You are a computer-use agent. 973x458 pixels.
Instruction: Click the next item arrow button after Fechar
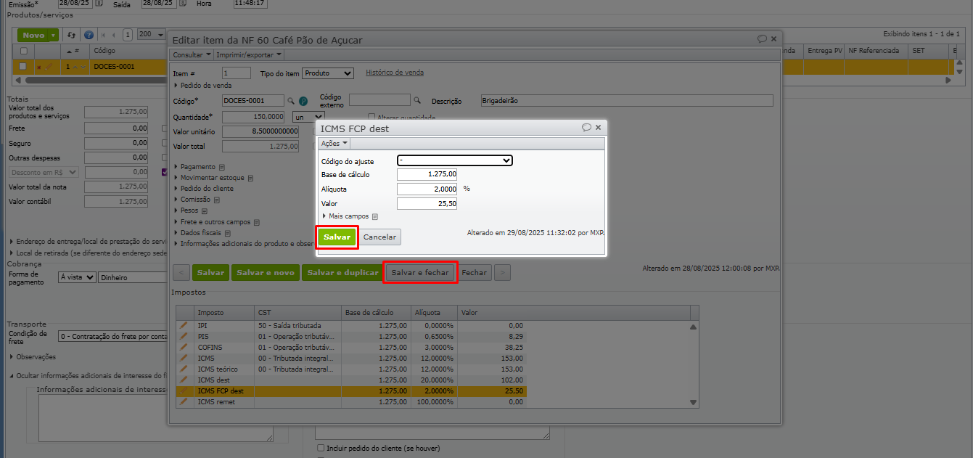click(502, 273)
